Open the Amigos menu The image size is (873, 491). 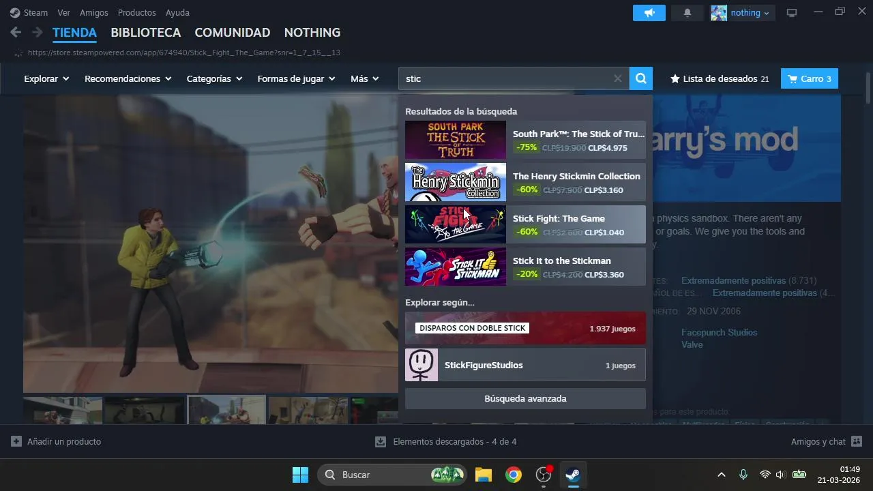tap(94, 12)
